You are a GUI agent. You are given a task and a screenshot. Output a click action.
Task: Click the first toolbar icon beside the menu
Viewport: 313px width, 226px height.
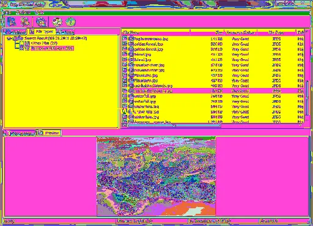click(12, 21)
